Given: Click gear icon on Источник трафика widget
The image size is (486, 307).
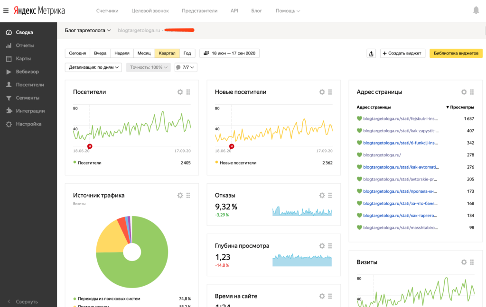Looking at the screenshot, I should [x=180, y=195].
